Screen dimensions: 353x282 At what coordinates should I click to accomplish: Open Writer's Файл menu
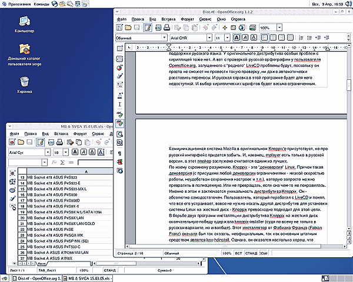pyautogui.click(x=122, y=19)
